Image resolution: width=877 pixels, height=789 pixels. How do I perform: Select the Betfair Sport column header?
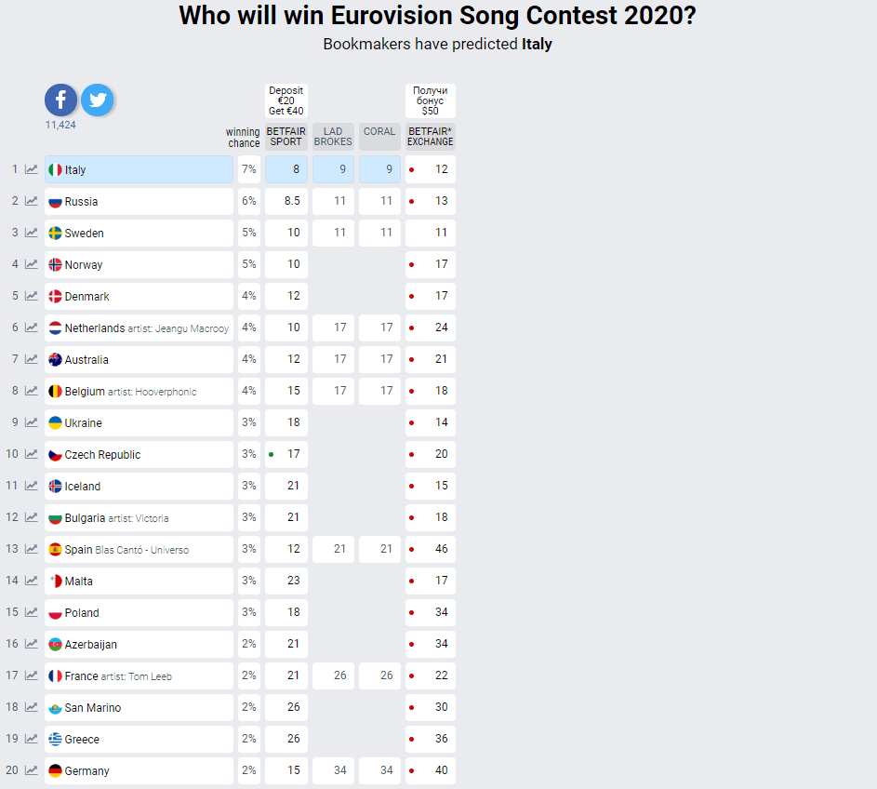tap(286, 137)
